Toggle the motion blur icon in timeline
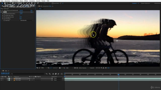161x90 pixels. [x=58, y=74]
